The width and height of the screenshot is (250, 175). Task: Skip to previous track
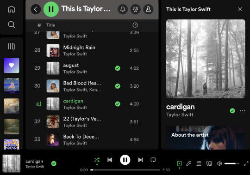tap(110, 160)
